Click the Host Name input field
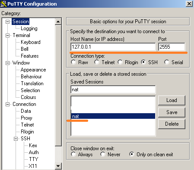This screenshot has height=170, width=194. (113, 47)
